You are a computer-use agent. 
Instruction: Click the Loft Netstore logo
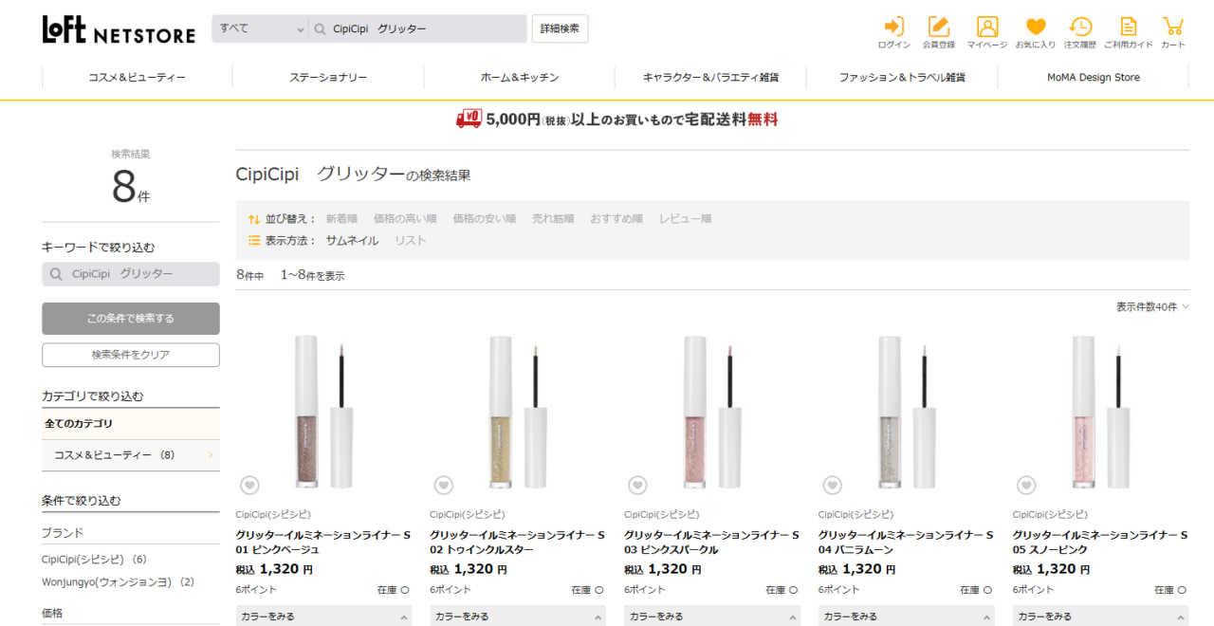pos(119,29)
